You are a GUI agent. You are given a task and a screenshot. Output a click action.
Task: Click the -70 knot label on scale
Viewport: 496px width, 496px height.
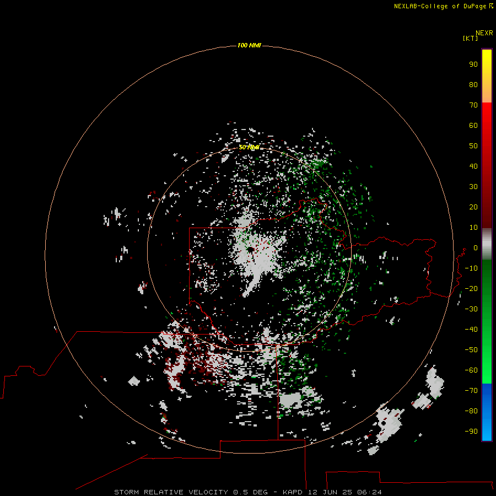point(471,390)
